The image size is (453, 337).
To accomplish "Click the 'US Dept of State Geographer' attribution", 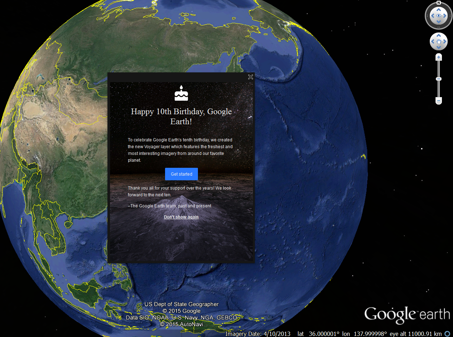I will [181, 304].
